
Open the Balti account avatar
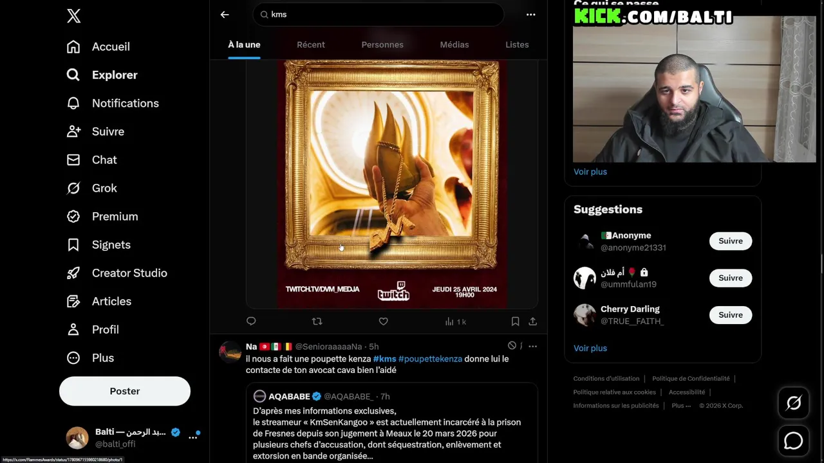(x=78, y=437)
